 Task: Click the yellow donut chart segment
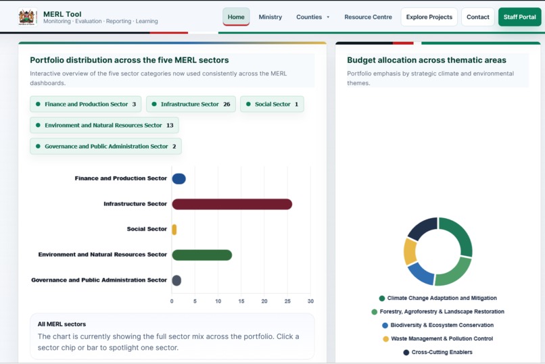pyautogui.click(x=410, y=252)
